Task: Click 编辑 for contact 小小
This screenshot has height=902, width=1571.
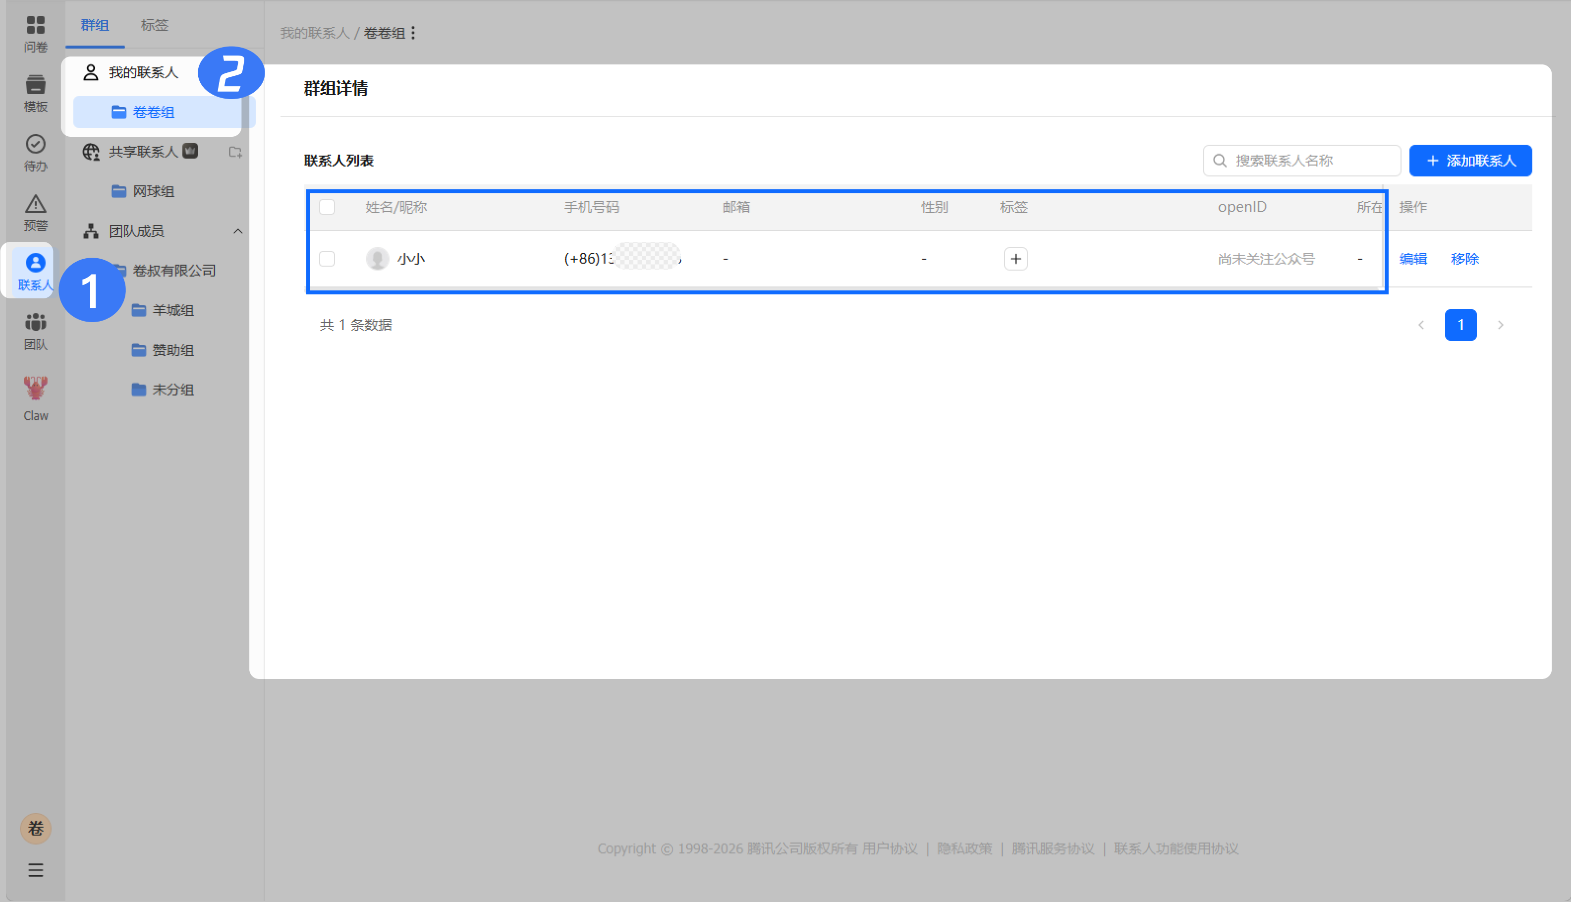Action: click(1413, 258)
